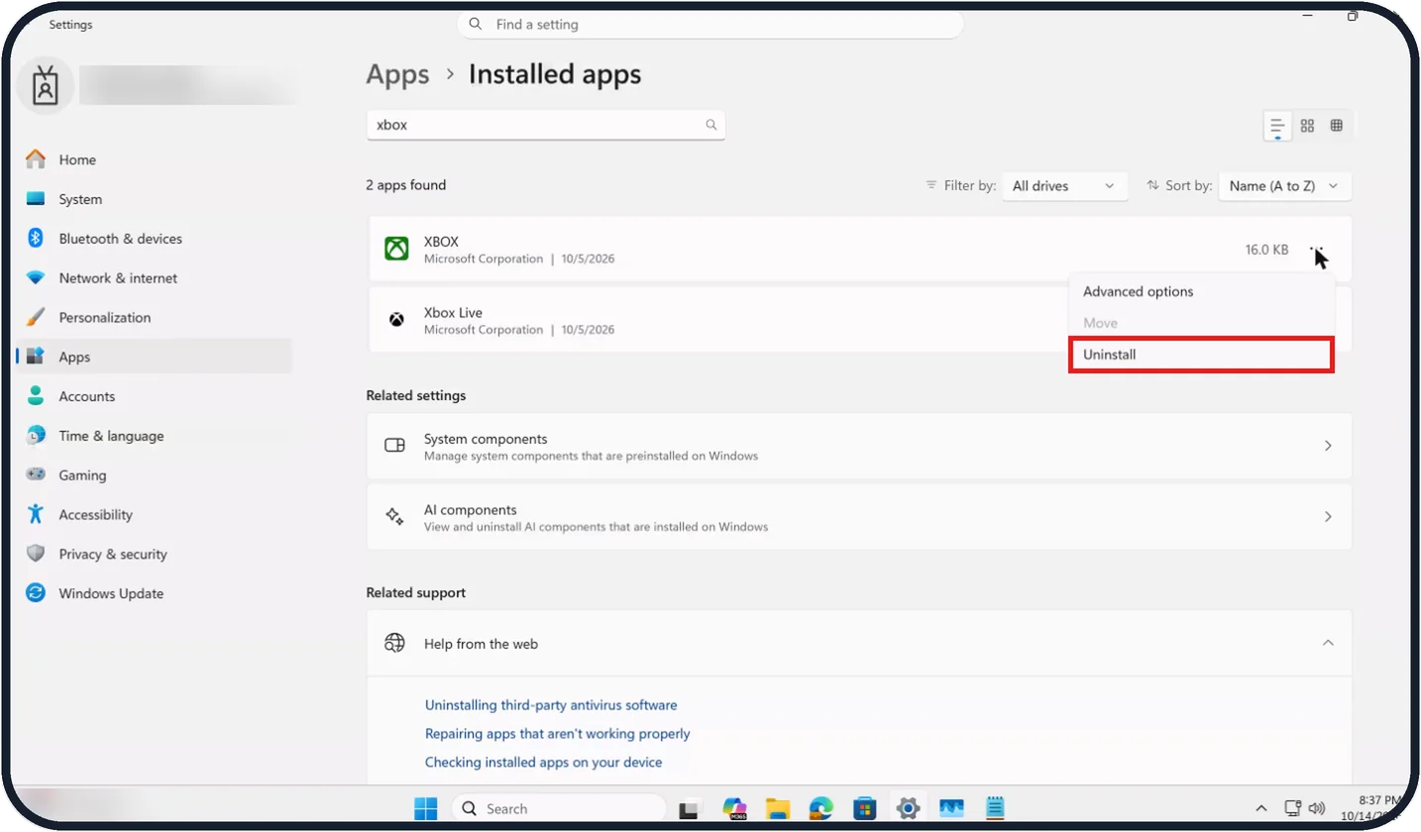
Task: Open File Explorer from the taskbar
Action: [x=777, y=808]
